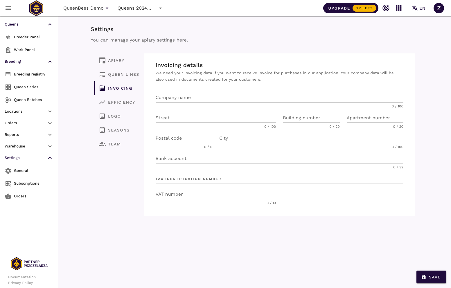Expand the Locations sidebar section
The image size is (451, 288).
(28, 111)
